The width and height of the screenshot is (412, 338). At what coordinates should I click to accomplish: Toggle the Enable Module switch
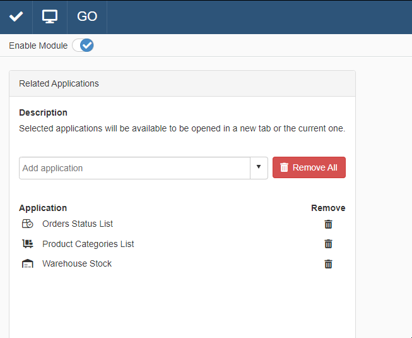pyautogui.click(x=83, y=45)
